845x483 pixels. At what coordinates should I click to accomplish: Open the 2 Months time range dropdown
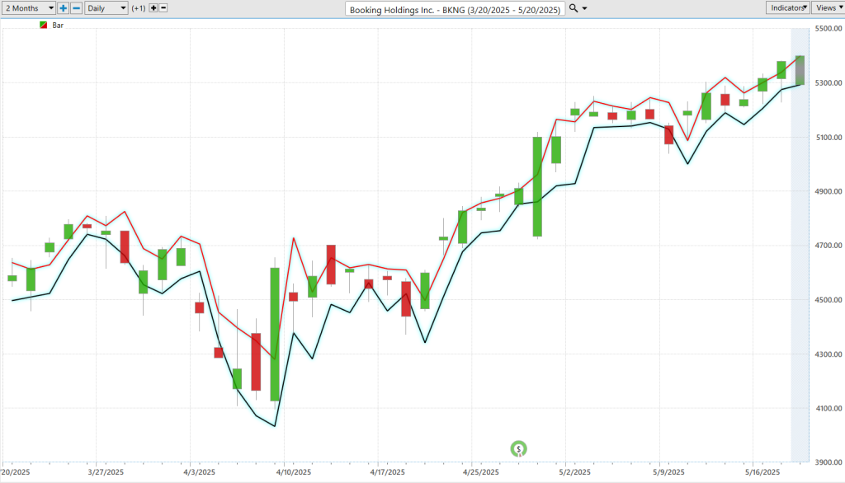point(29,8)
